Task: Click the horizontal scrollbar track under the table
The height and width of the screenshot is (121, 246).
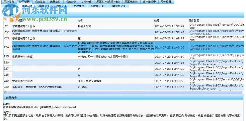Action: coord(125,92)
